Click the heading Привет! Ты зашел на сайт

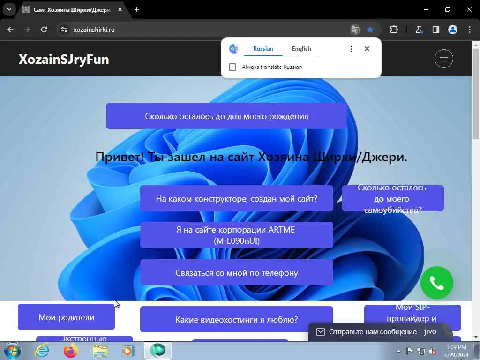(251, 157)
